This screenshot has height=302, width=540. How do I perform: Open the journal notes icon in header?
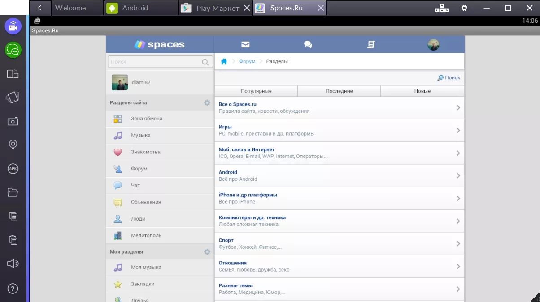pos(371,44)
